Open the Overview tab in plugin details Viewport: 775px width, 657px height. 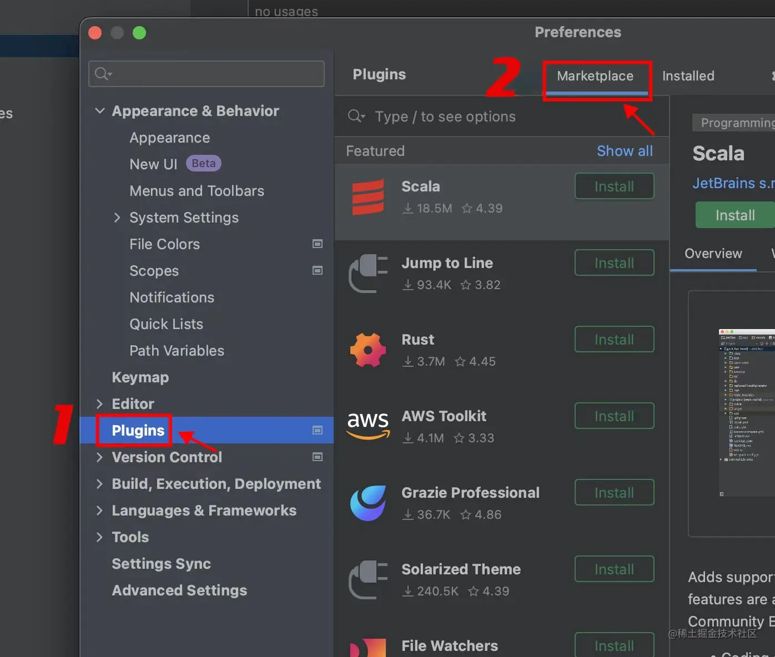tap(713, 254)
